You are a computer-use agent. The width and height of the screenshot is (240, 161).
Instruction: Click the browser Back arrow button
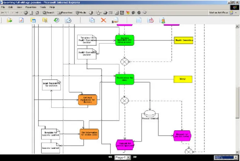5,13
